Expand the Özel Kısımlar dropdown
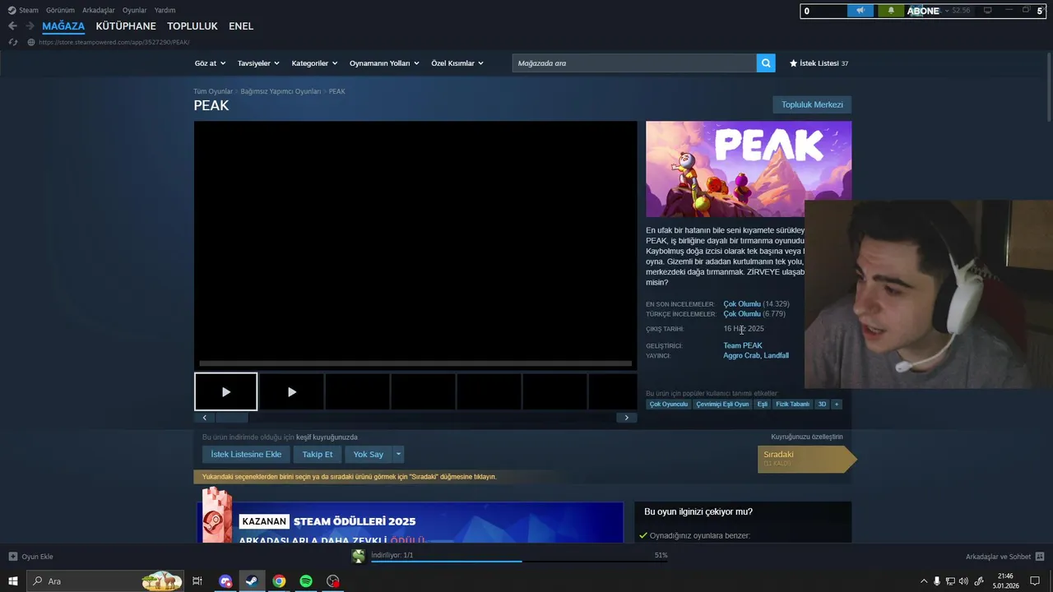The height and width of the screenshot is (592, 1053). pyautogui.click(x=457, y=63)
